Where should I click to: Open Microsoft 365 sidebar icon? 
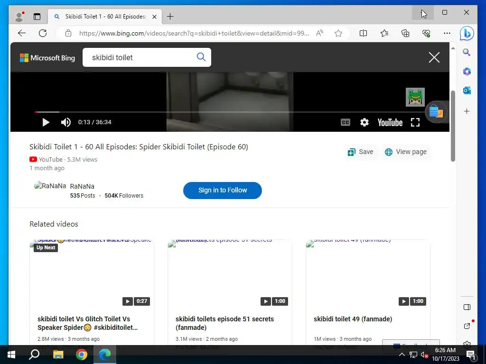click(x=467, y=72)
